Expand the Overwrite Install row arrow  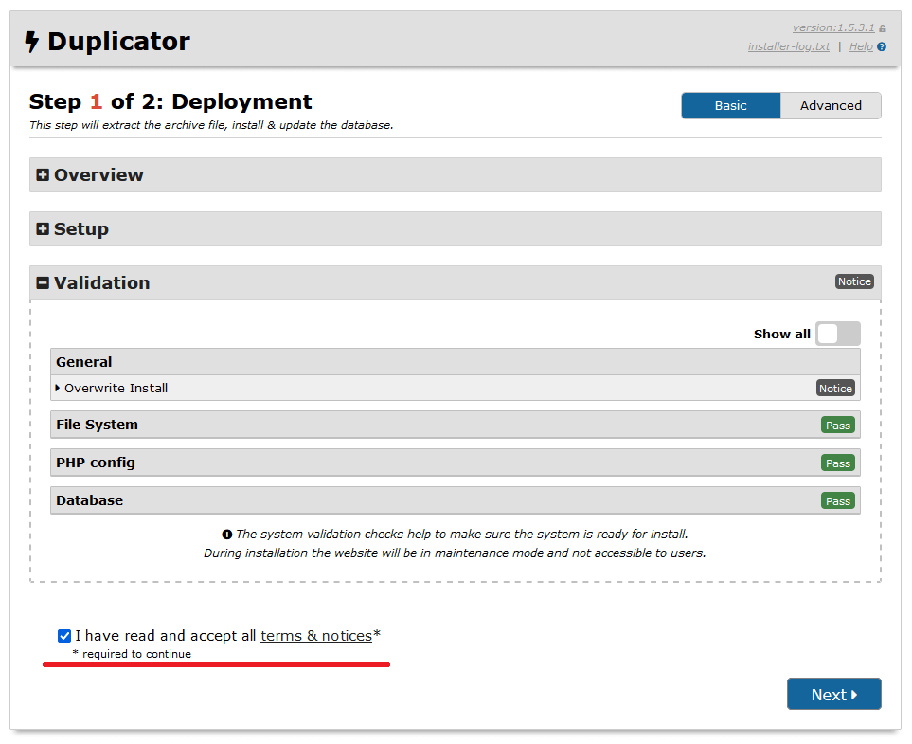[x=58, y=388]
